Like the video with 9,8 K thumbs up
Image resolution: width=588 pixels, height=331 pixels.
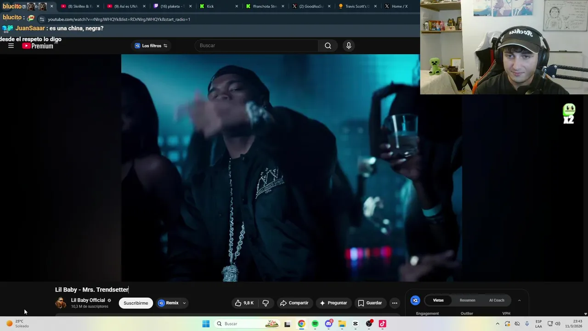coord(244,303)
